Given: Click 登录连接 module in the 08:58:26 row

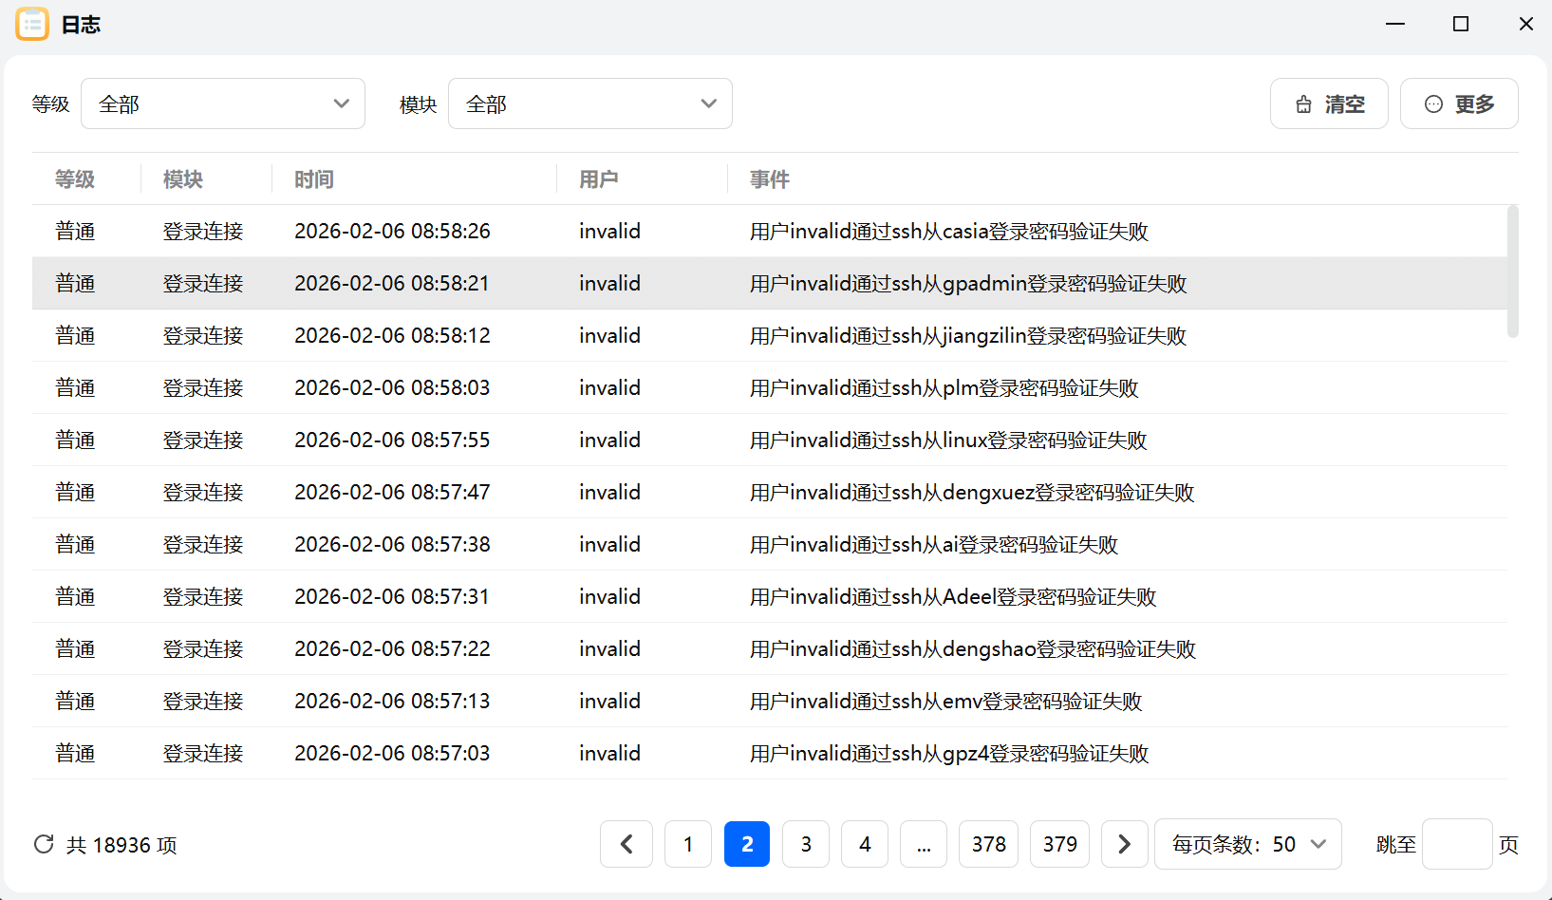Looking at the screenshot, I should 203,231.
